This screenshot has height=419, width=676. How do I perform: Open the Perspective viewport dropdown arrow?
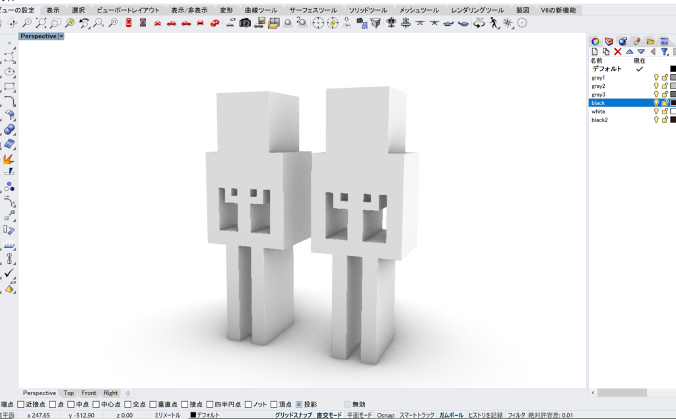pos(61,36)
